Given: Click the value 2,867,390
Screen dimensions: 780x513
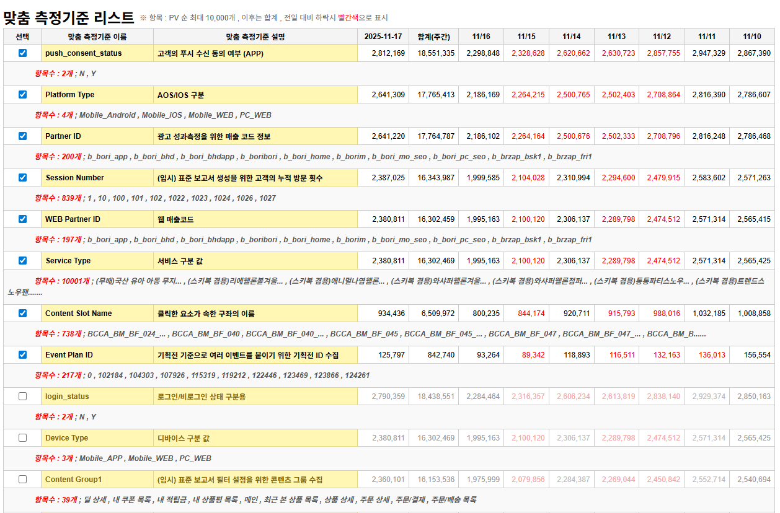Looking at the screenshot, I should (x=754, y=53).
